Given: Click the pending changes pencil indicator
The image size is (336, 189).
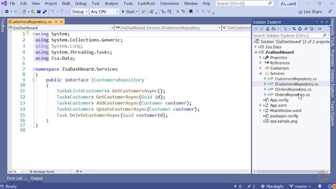Looking at the screenshot, I should click(x=251, y=186).
